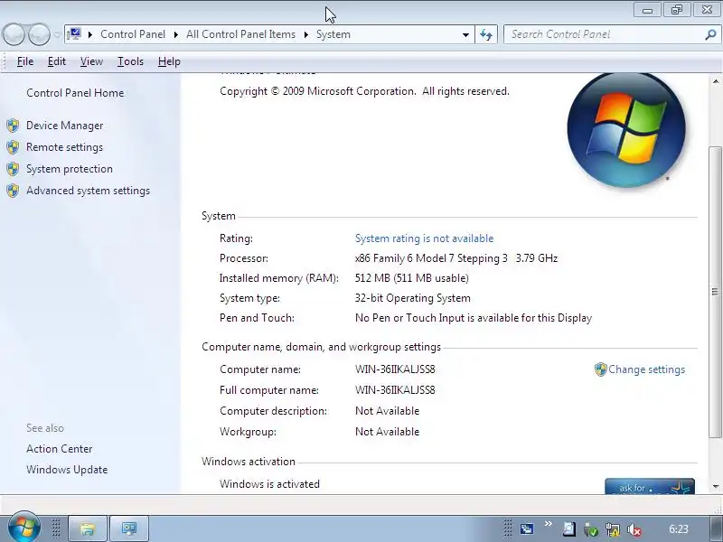Click the network warning tray icon
The height and width of the screenshot is (542, 723).
[x=613, y=529]
